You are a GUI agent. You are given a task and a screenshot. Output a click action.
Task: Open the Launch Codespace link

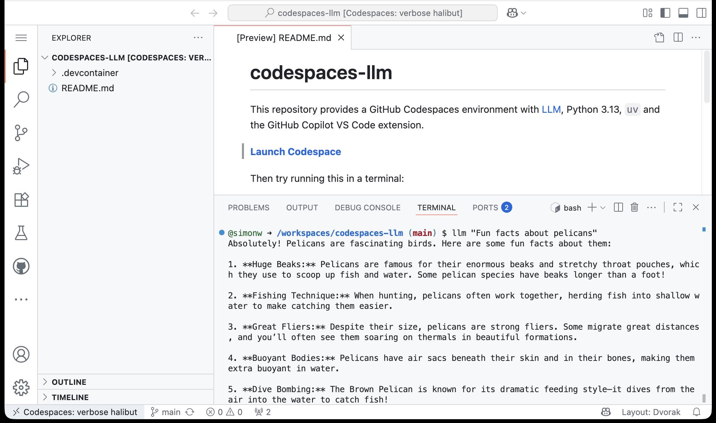(295, 152)
